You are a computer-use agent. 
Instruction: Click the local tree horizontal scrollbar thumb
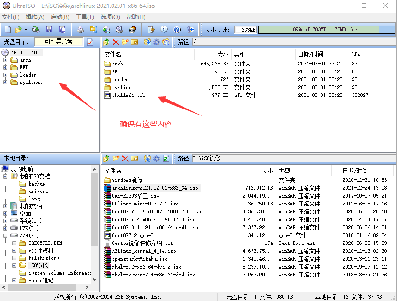(x=42, y=287)
